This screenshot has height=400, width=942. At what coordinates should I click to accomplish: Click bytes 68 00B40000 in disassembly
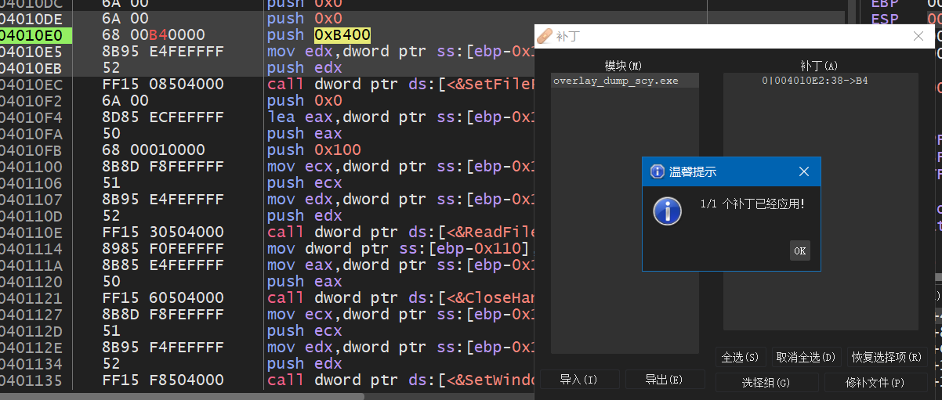154,34
